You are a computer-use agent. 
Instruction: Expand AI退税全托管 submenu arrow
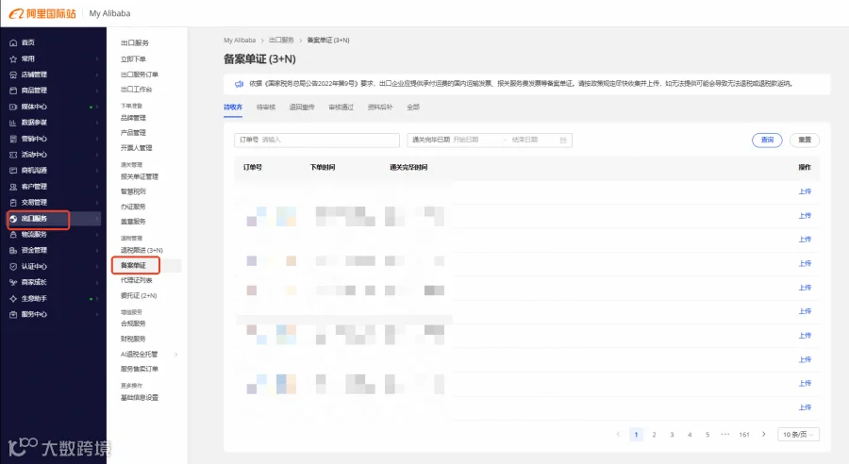tap(176, 355)
